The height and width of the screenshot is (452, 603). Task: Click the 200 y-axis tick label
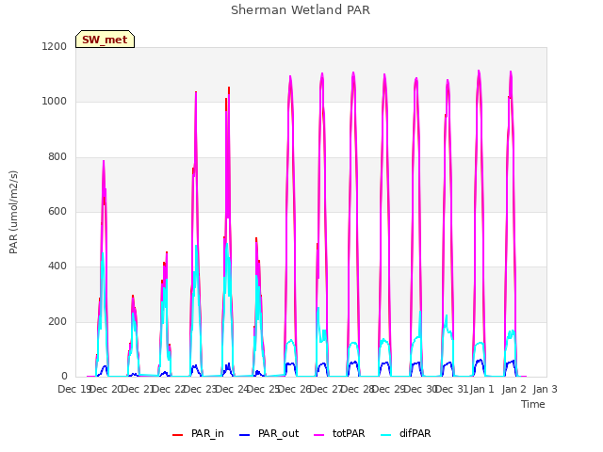(57, 322)
